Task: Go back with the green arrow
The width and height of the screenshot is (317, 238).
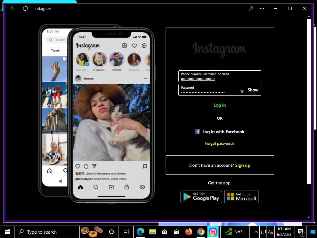Action: click(13, 8)
